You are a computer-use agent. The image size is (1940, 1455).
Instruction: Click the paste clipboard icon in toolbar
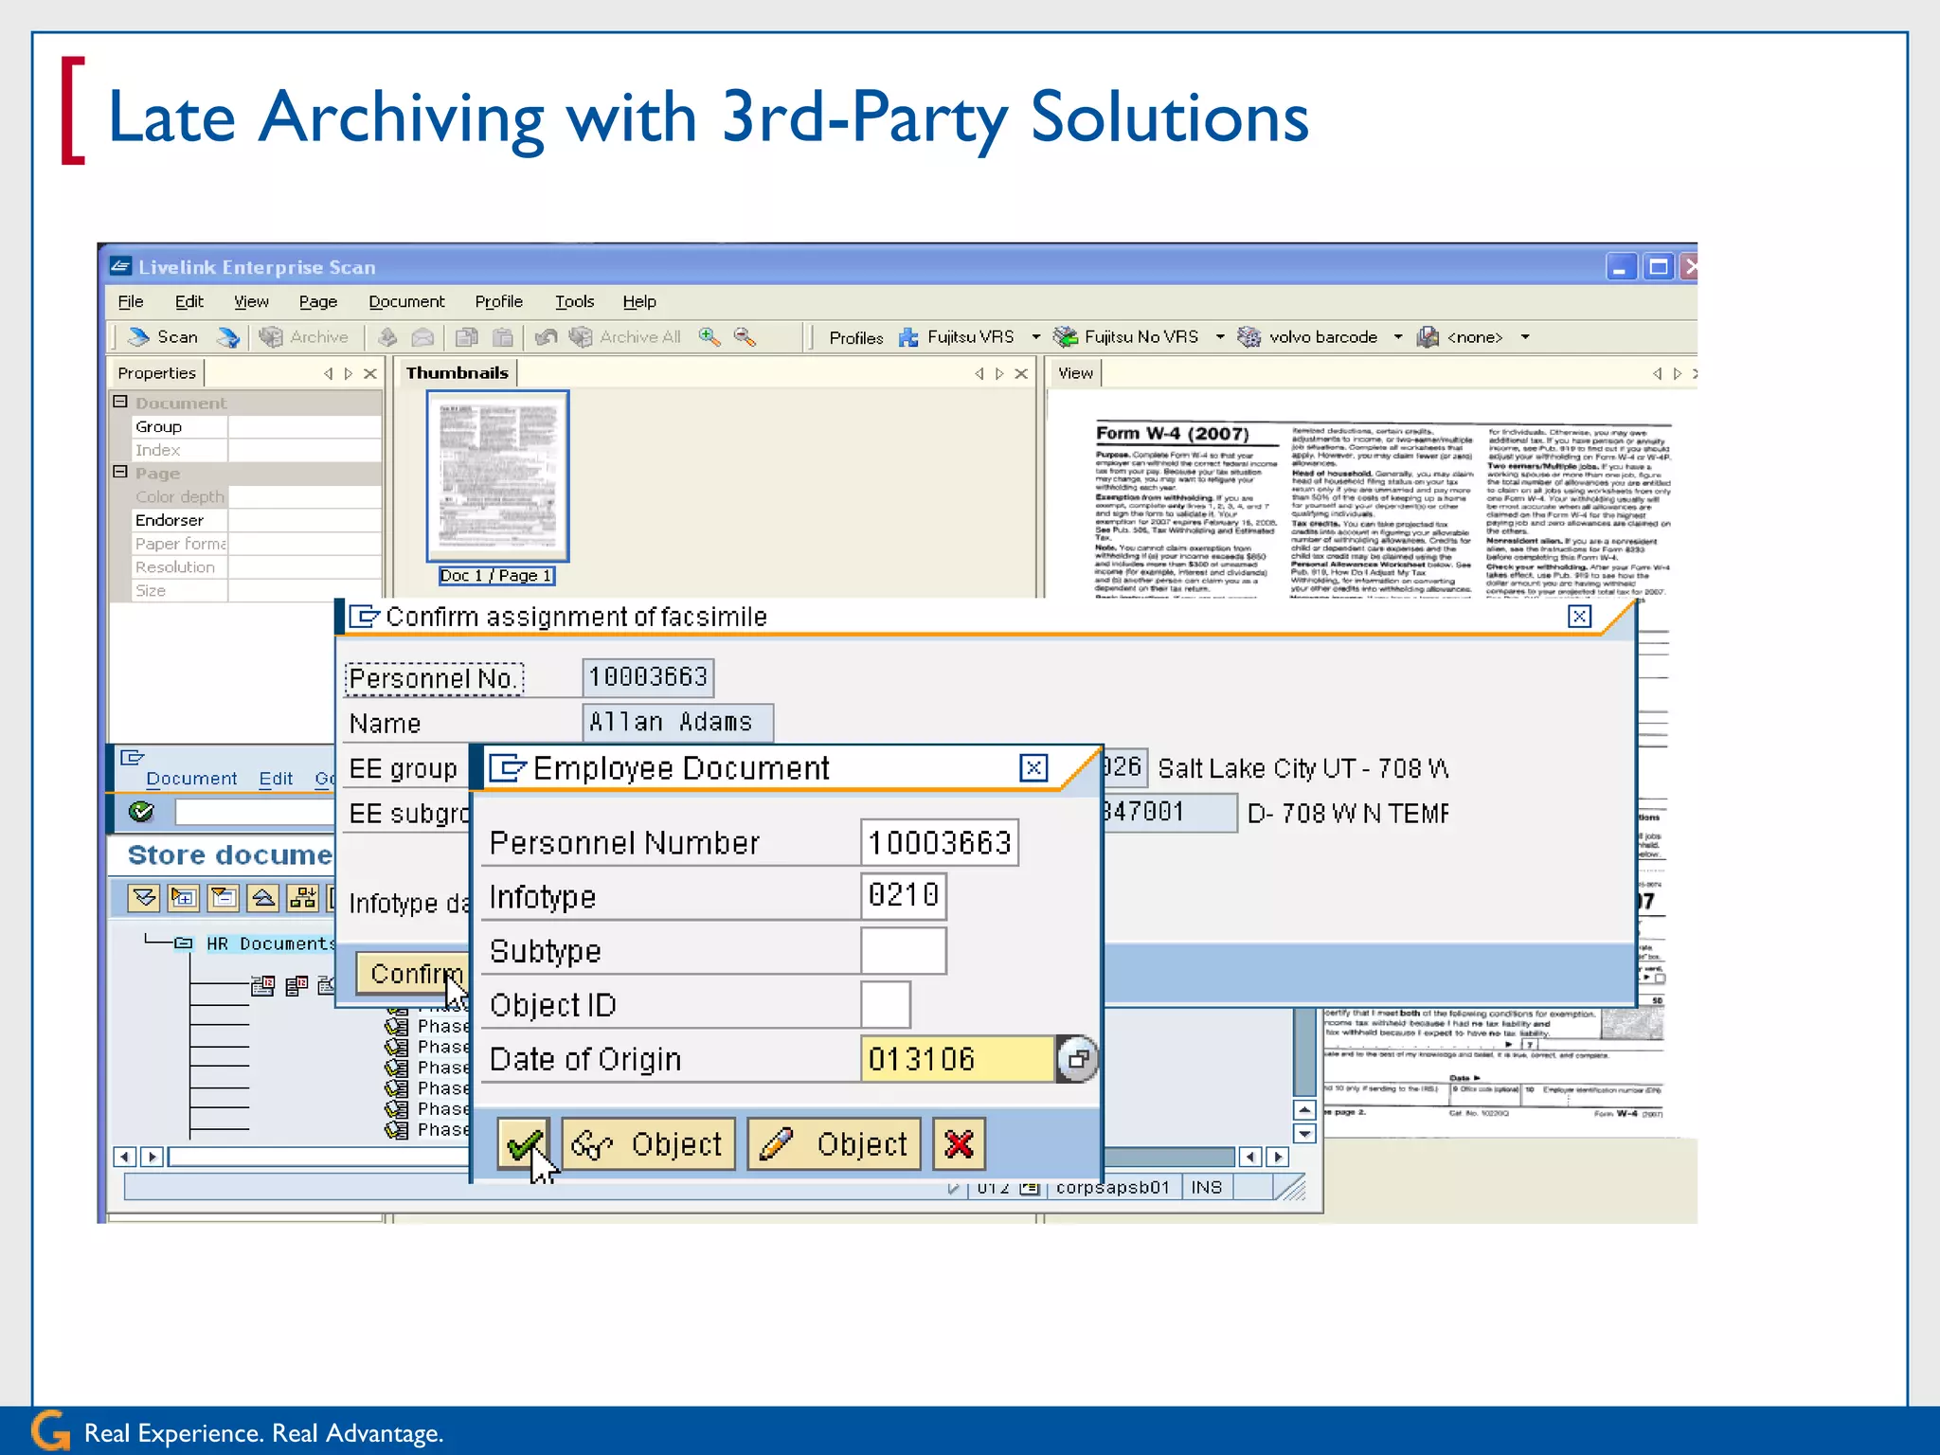point(503,337)
